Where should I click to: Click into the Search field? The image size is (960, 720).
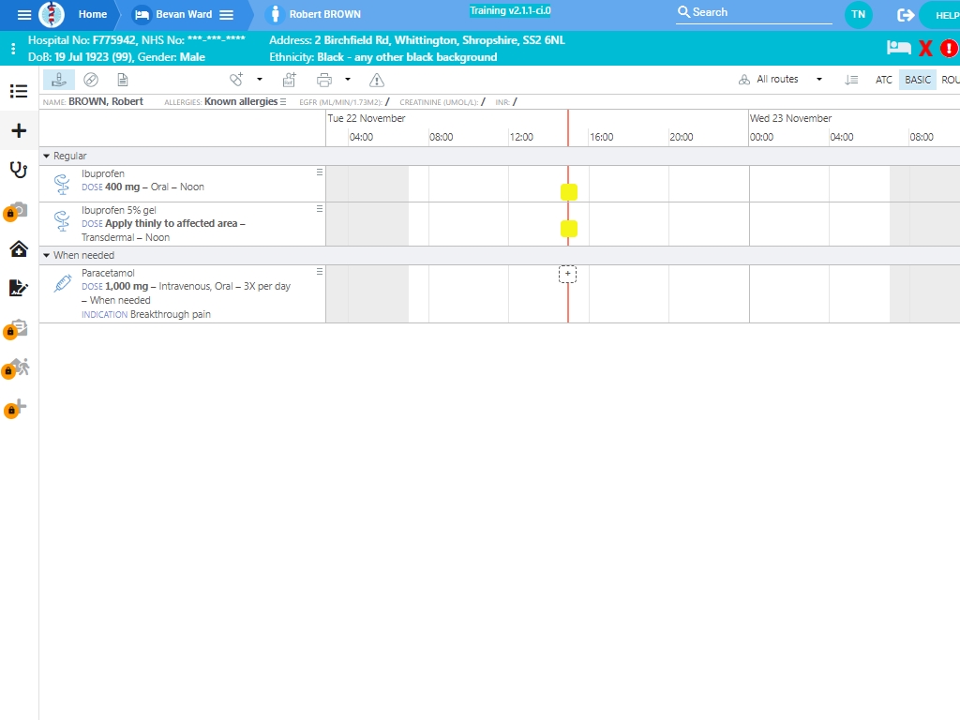pos(755,12)
